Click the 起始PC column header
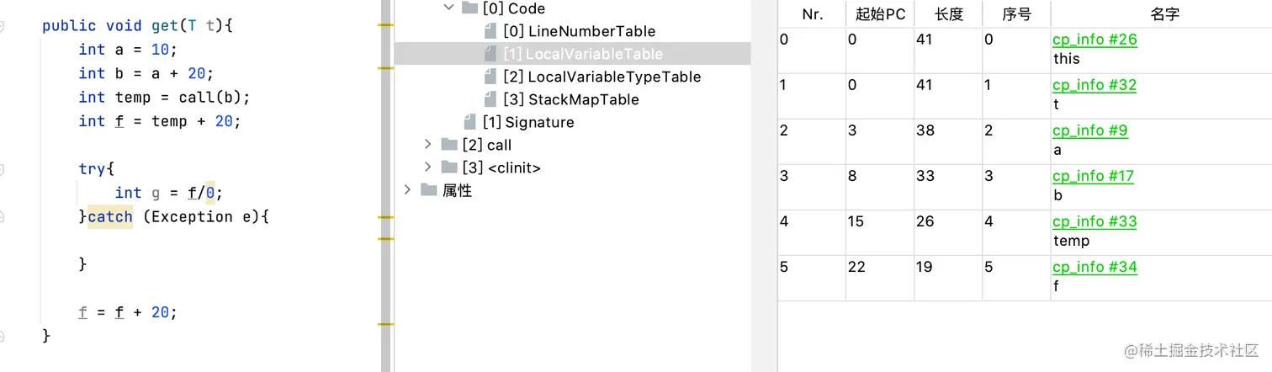Screen dimensions: 1272x372 point(879,14)
